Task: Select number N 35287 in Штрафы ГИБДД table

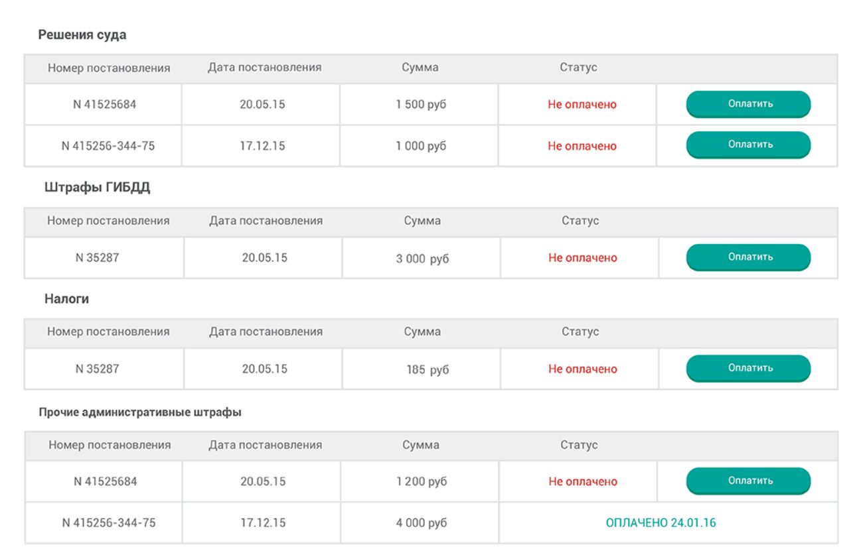Action: click(x=97, y=258)
